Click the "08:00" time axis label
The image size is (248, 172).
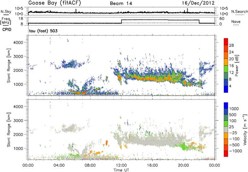click(90, 165)
